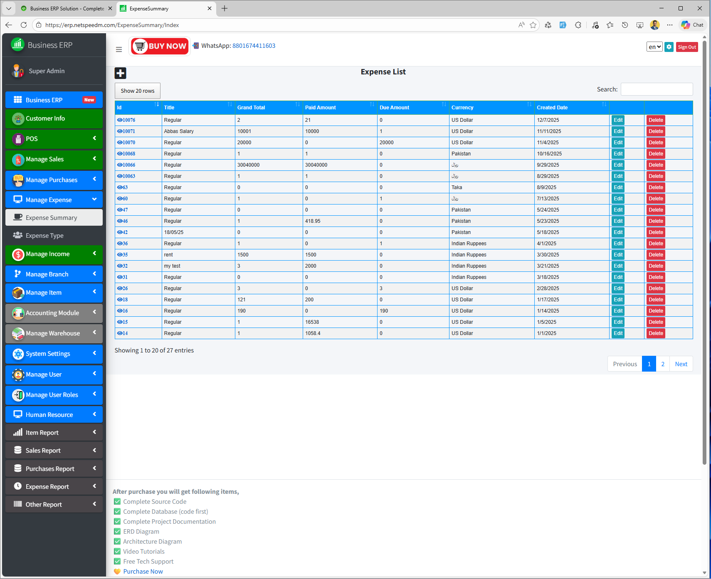Toggle the Complete Source Code checkbox
Image resolution: width=711 pixels, height=579 pixels.
pyautogui.click(x=117, y=501)
